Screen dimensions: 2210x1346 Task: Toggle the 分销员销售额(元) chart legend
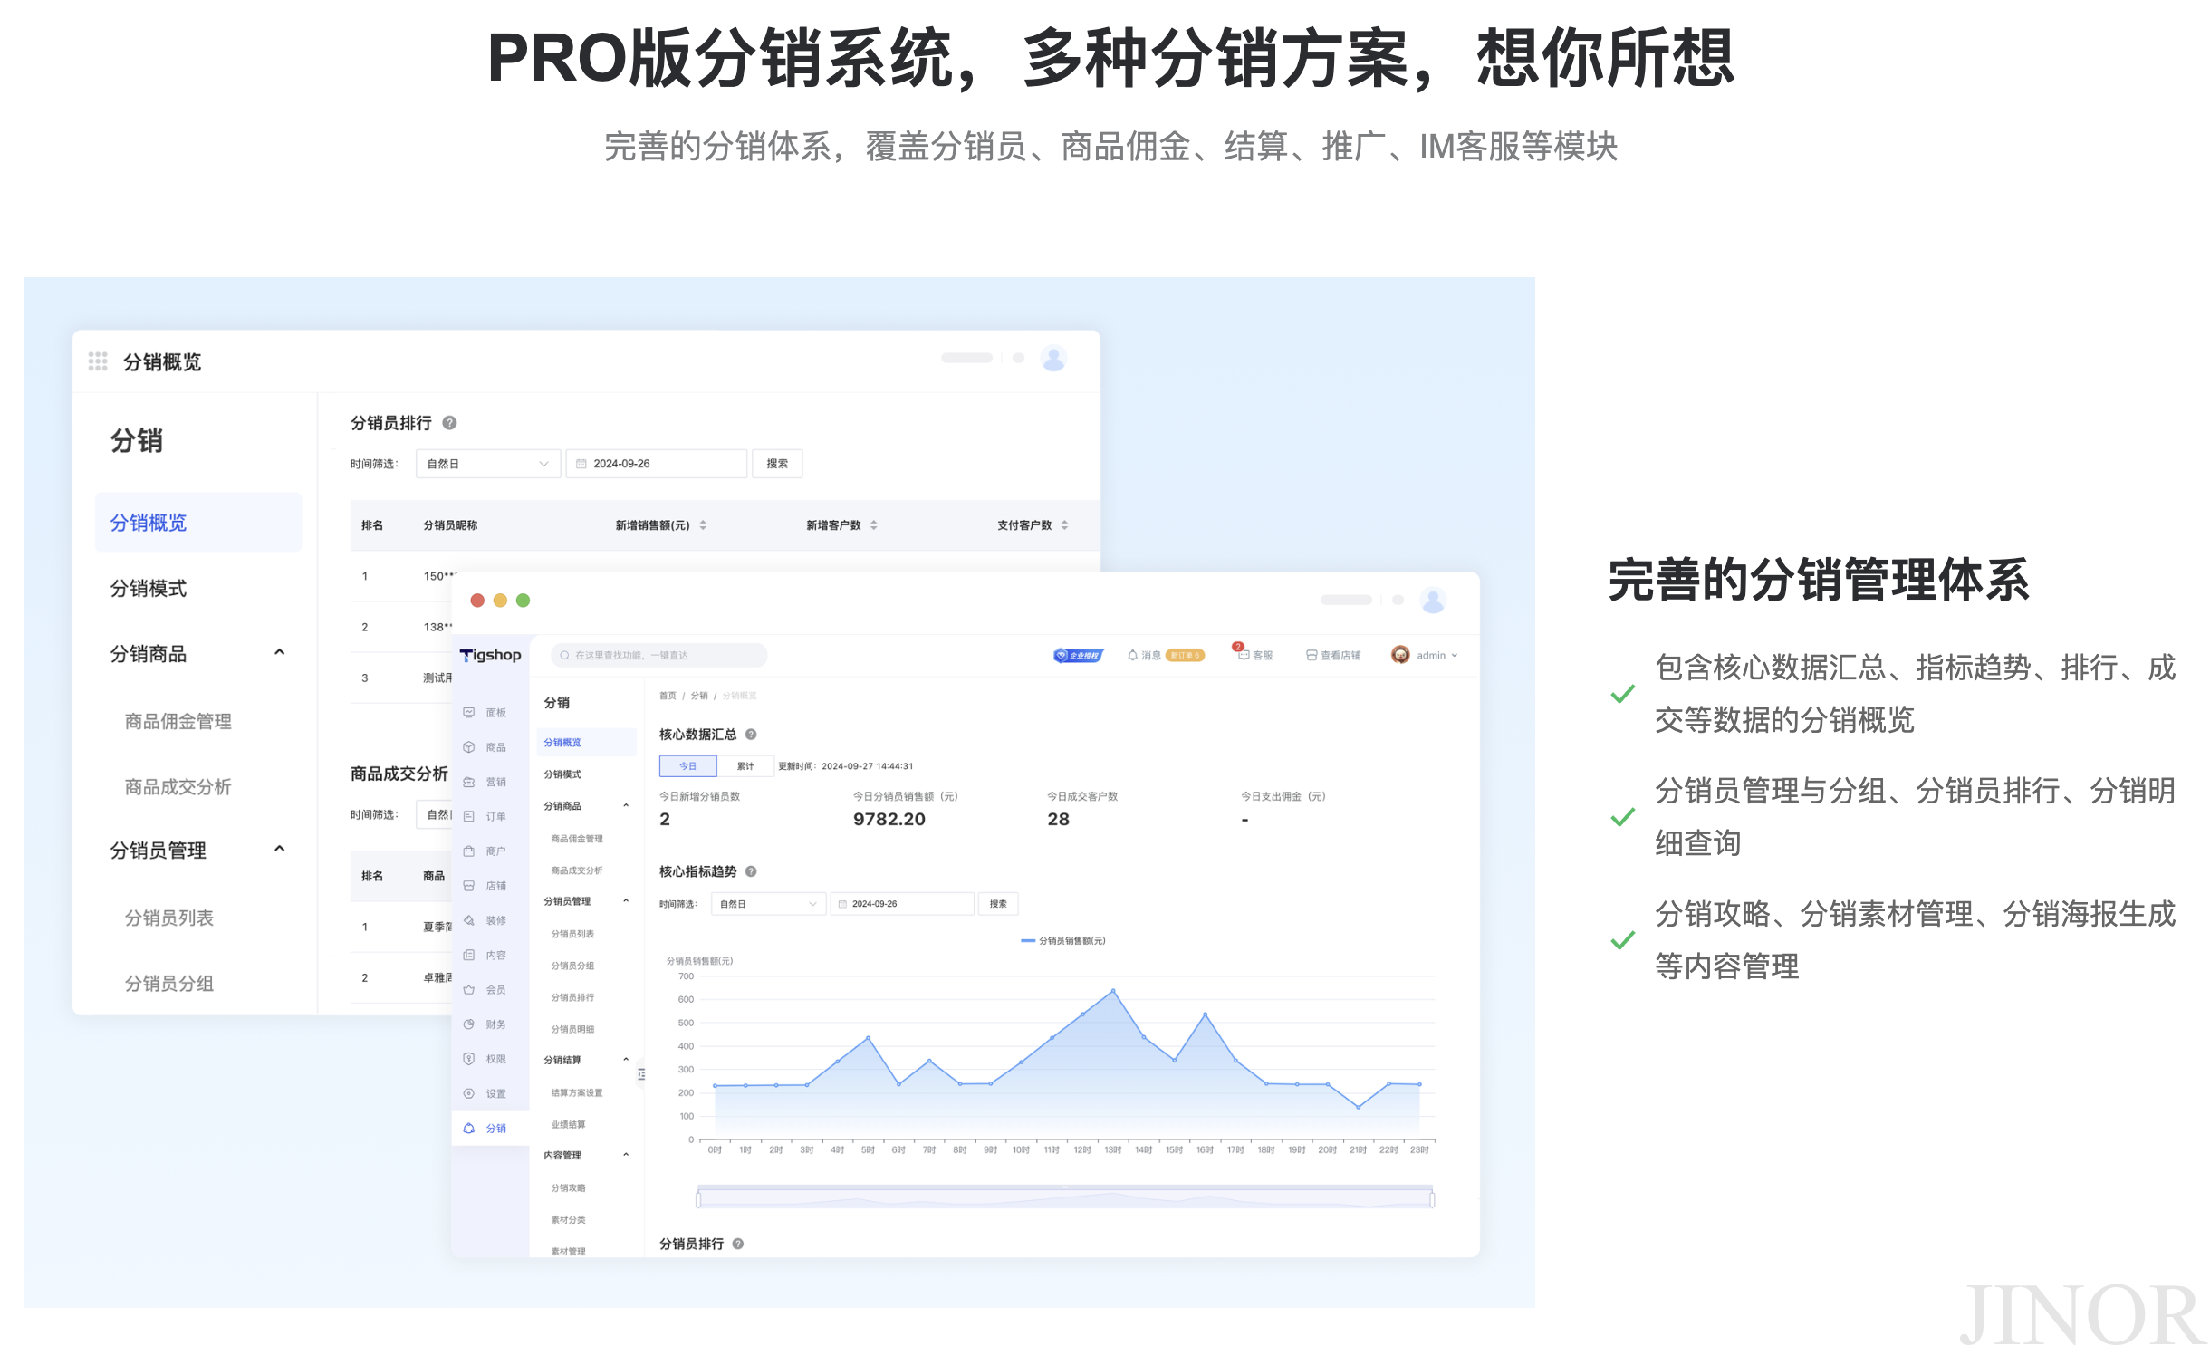pos(1063,941)
